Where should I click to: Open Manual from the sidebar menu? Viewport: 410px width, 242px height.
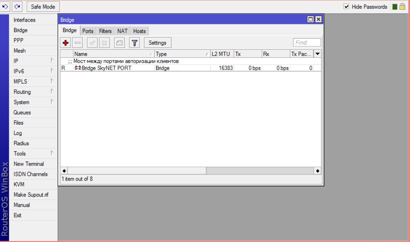click(x=33, y=205)
